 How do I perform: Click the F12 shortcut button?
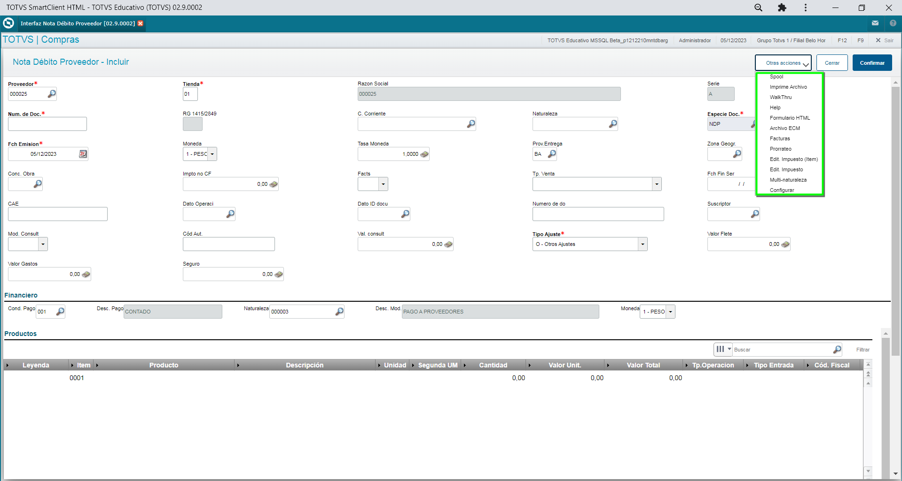click(x=842, y=40)
